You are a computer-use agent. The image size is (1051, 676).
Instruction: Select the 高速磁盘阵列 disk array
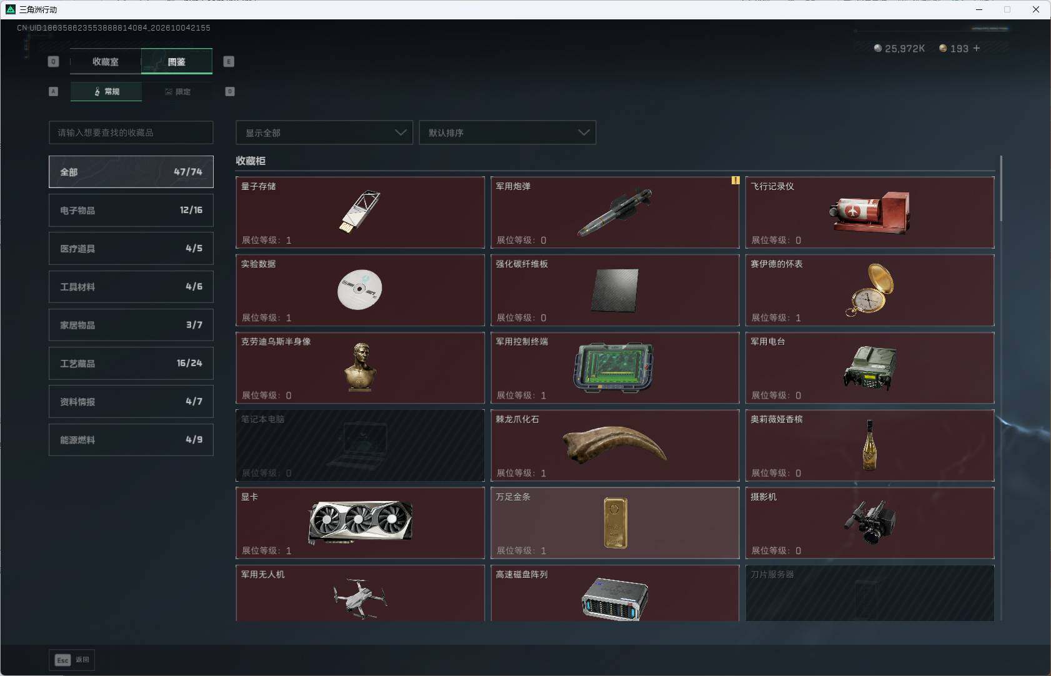pyautogui.click(x=615, y=593)
